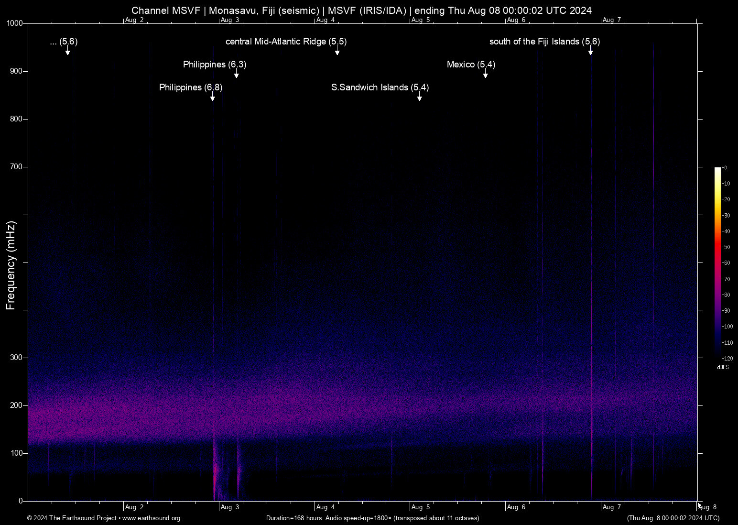Click the Thu Aug 8 timestamp text
738x525 pixels.
(673, 518)
